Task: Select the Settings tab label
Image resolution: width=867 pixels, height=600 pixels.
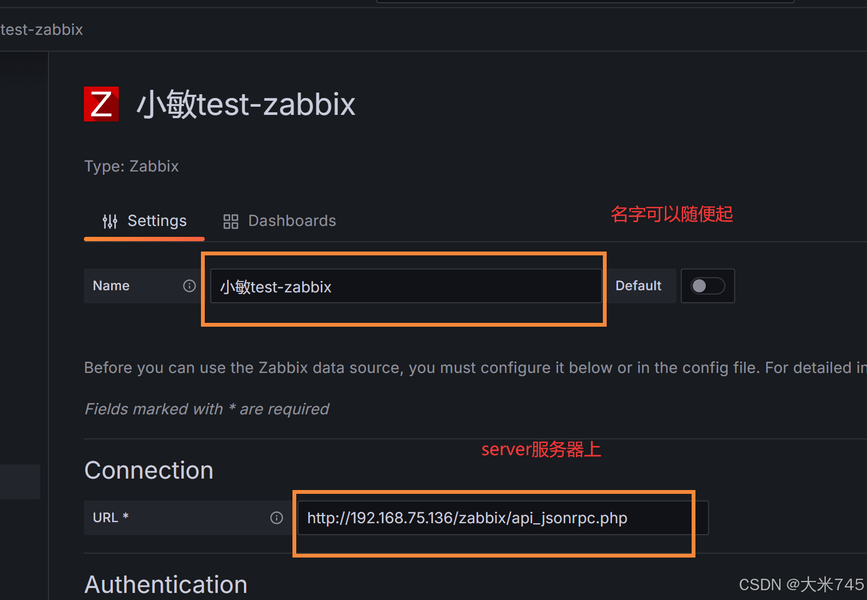Action: (157, 221)
